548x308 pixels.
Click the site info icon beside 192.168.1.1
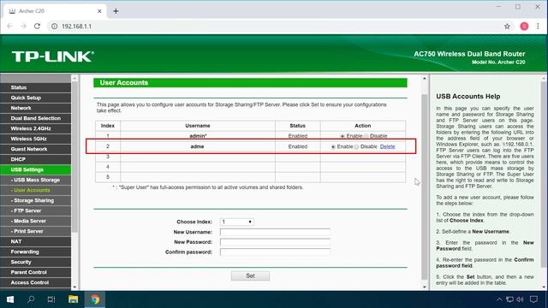(54, 27)
